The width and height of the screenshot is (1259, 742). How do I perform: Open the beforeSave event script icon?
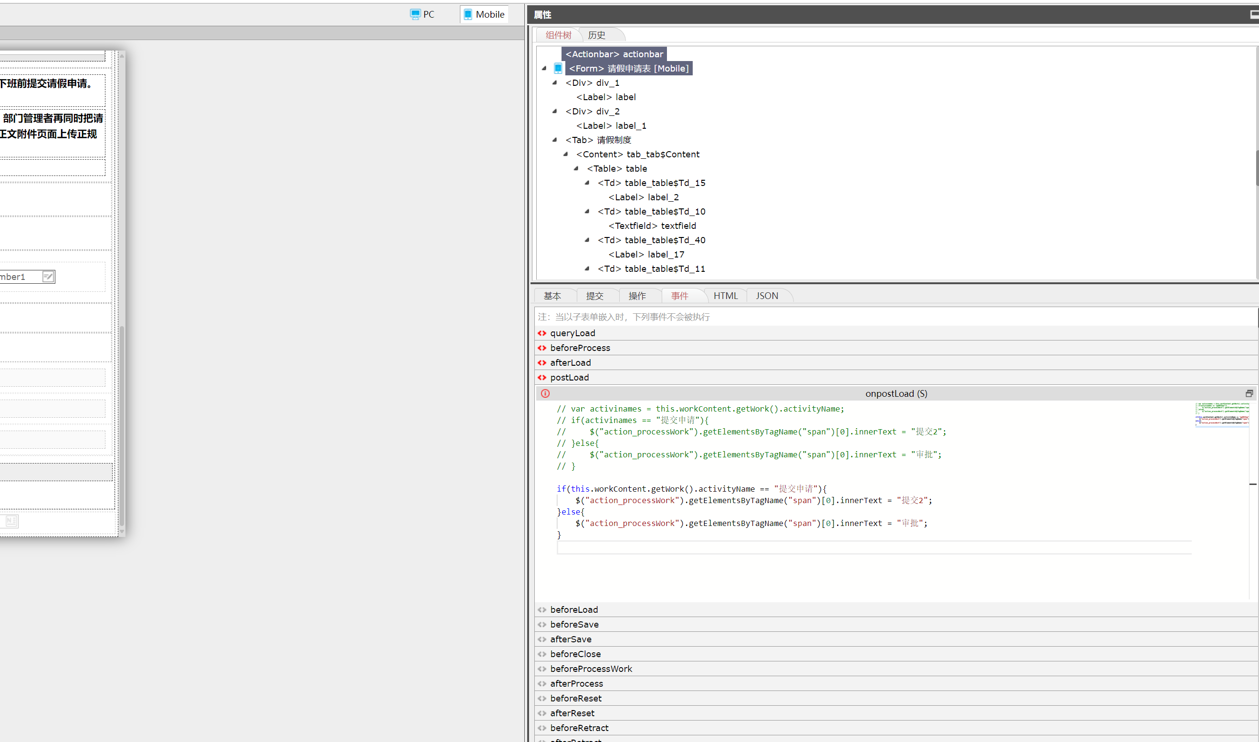pos(541,625)
